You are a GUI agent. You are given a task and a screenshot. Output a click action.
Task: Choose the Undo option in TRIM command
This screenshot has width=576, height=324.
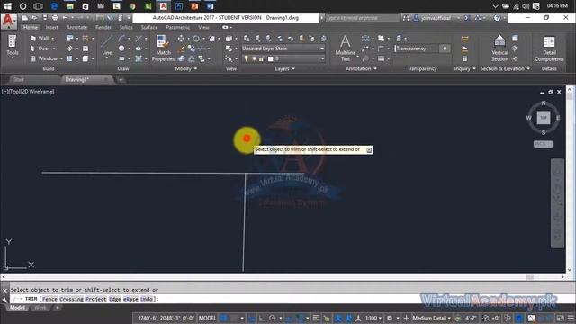pyautogui.click(x=147, y=299)
